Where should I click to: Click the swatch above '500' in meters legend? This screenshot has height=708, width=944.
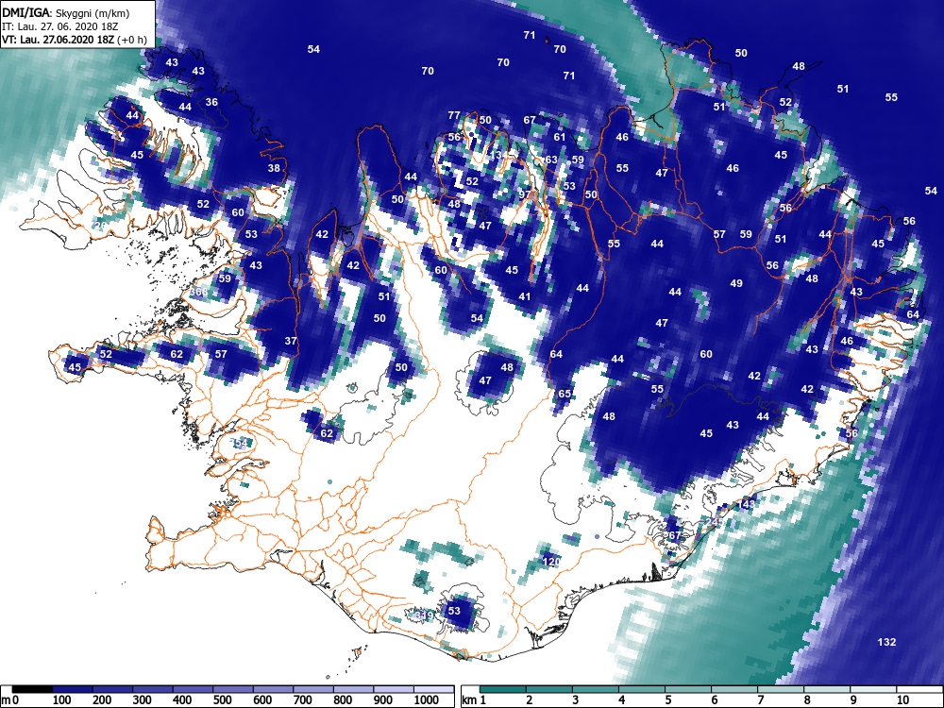[233, 689]
